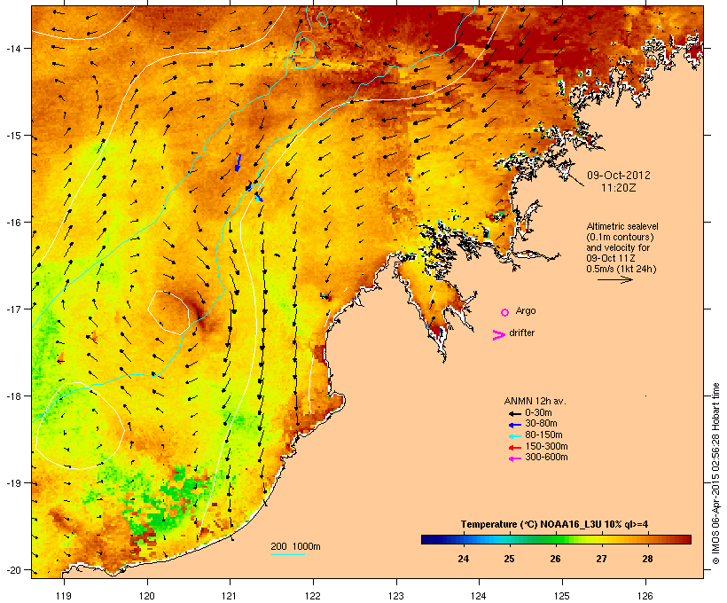
Task: Click the ANMN 12h av. heading
Action: [535, 401]
